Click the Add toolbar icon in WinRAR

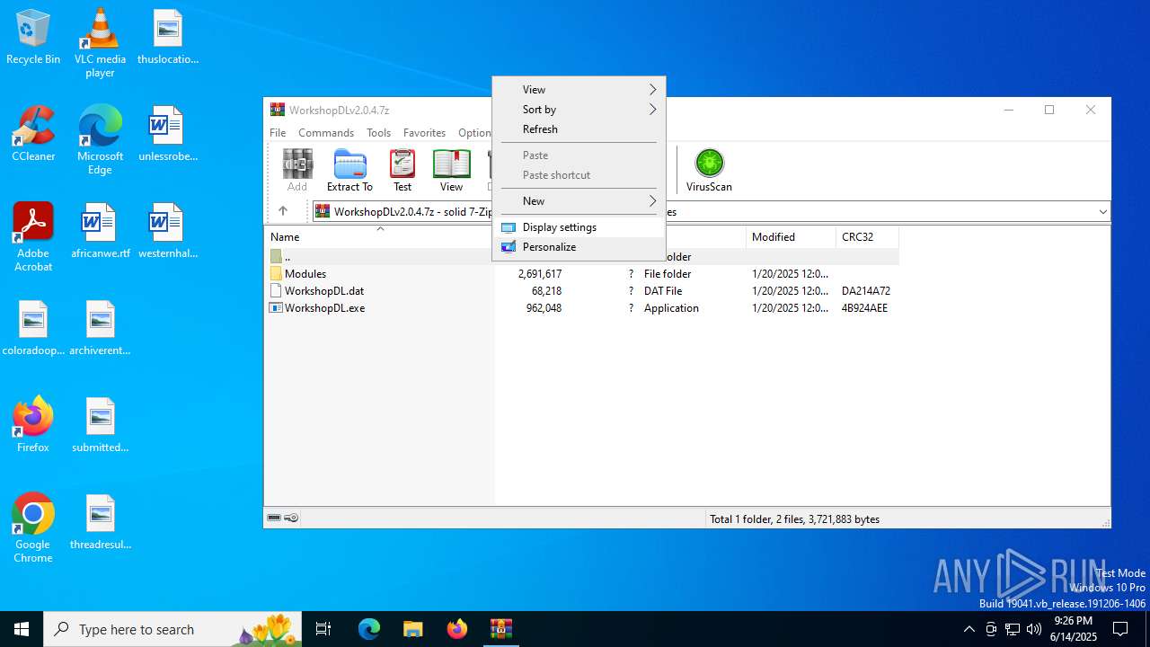[297, 170]
